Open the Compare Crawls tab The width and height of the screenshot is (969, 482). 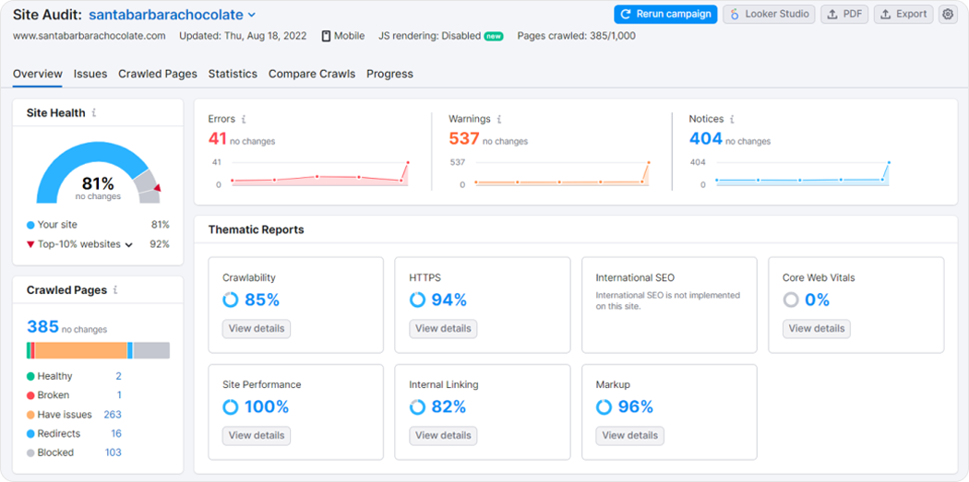tap(312, 74)
